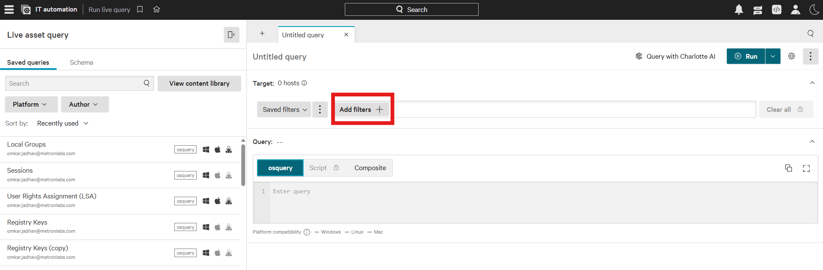Add a new query tab with plus
823x270 pixels.
(262, 33)
